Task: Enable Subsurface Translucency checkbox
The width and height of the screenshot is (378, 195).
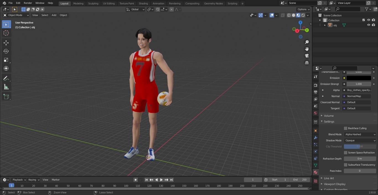Action: [346, 165]
